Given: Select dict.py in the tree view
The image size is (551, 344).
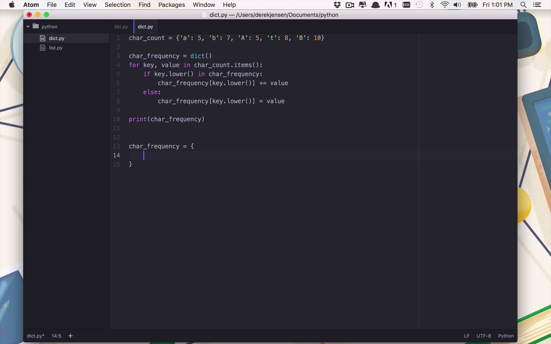Looking at the screenshot, I should pyautogui.click(x=56, y=38).
